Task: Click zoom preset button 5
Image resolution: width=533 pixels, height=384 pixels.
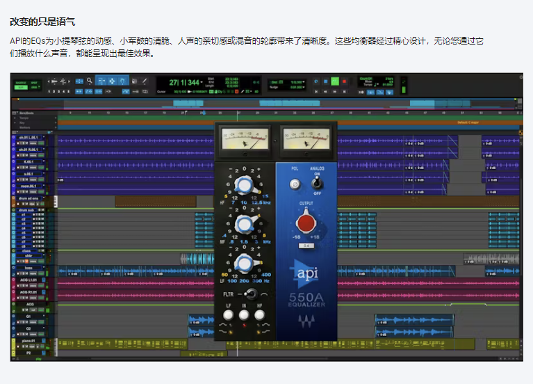Action: (x=69, y=92)
